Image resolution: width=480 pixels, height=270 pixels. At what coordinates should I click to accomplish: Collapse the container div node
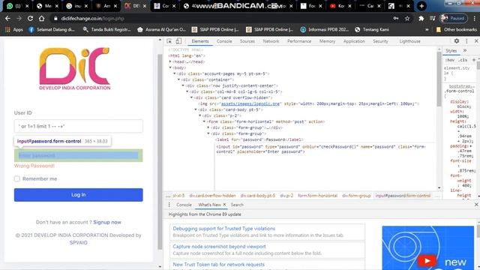pyautogui.click(x=178, y=79)
